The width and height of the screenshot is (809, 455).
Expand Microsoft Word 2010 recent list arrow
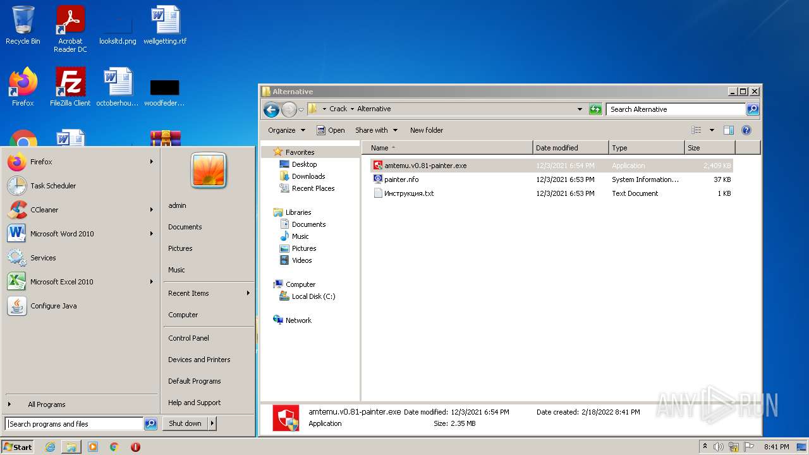[152, 234]
